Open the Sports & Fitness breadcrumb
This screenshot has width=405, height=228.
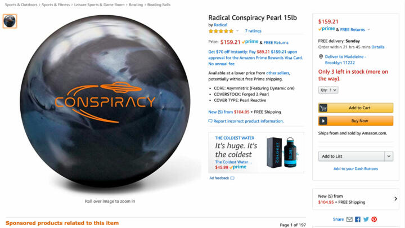[56, 5]
